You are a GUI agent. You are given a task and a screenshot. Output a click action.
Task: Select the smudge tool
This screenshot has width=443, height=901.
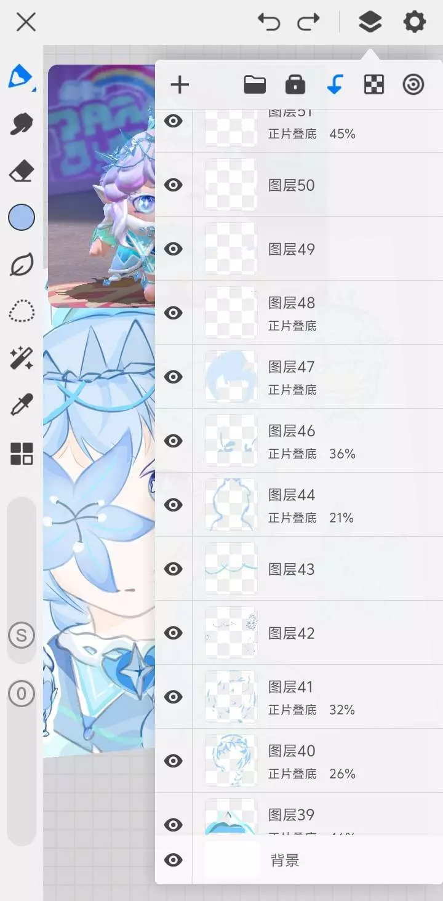pos(22,124)
